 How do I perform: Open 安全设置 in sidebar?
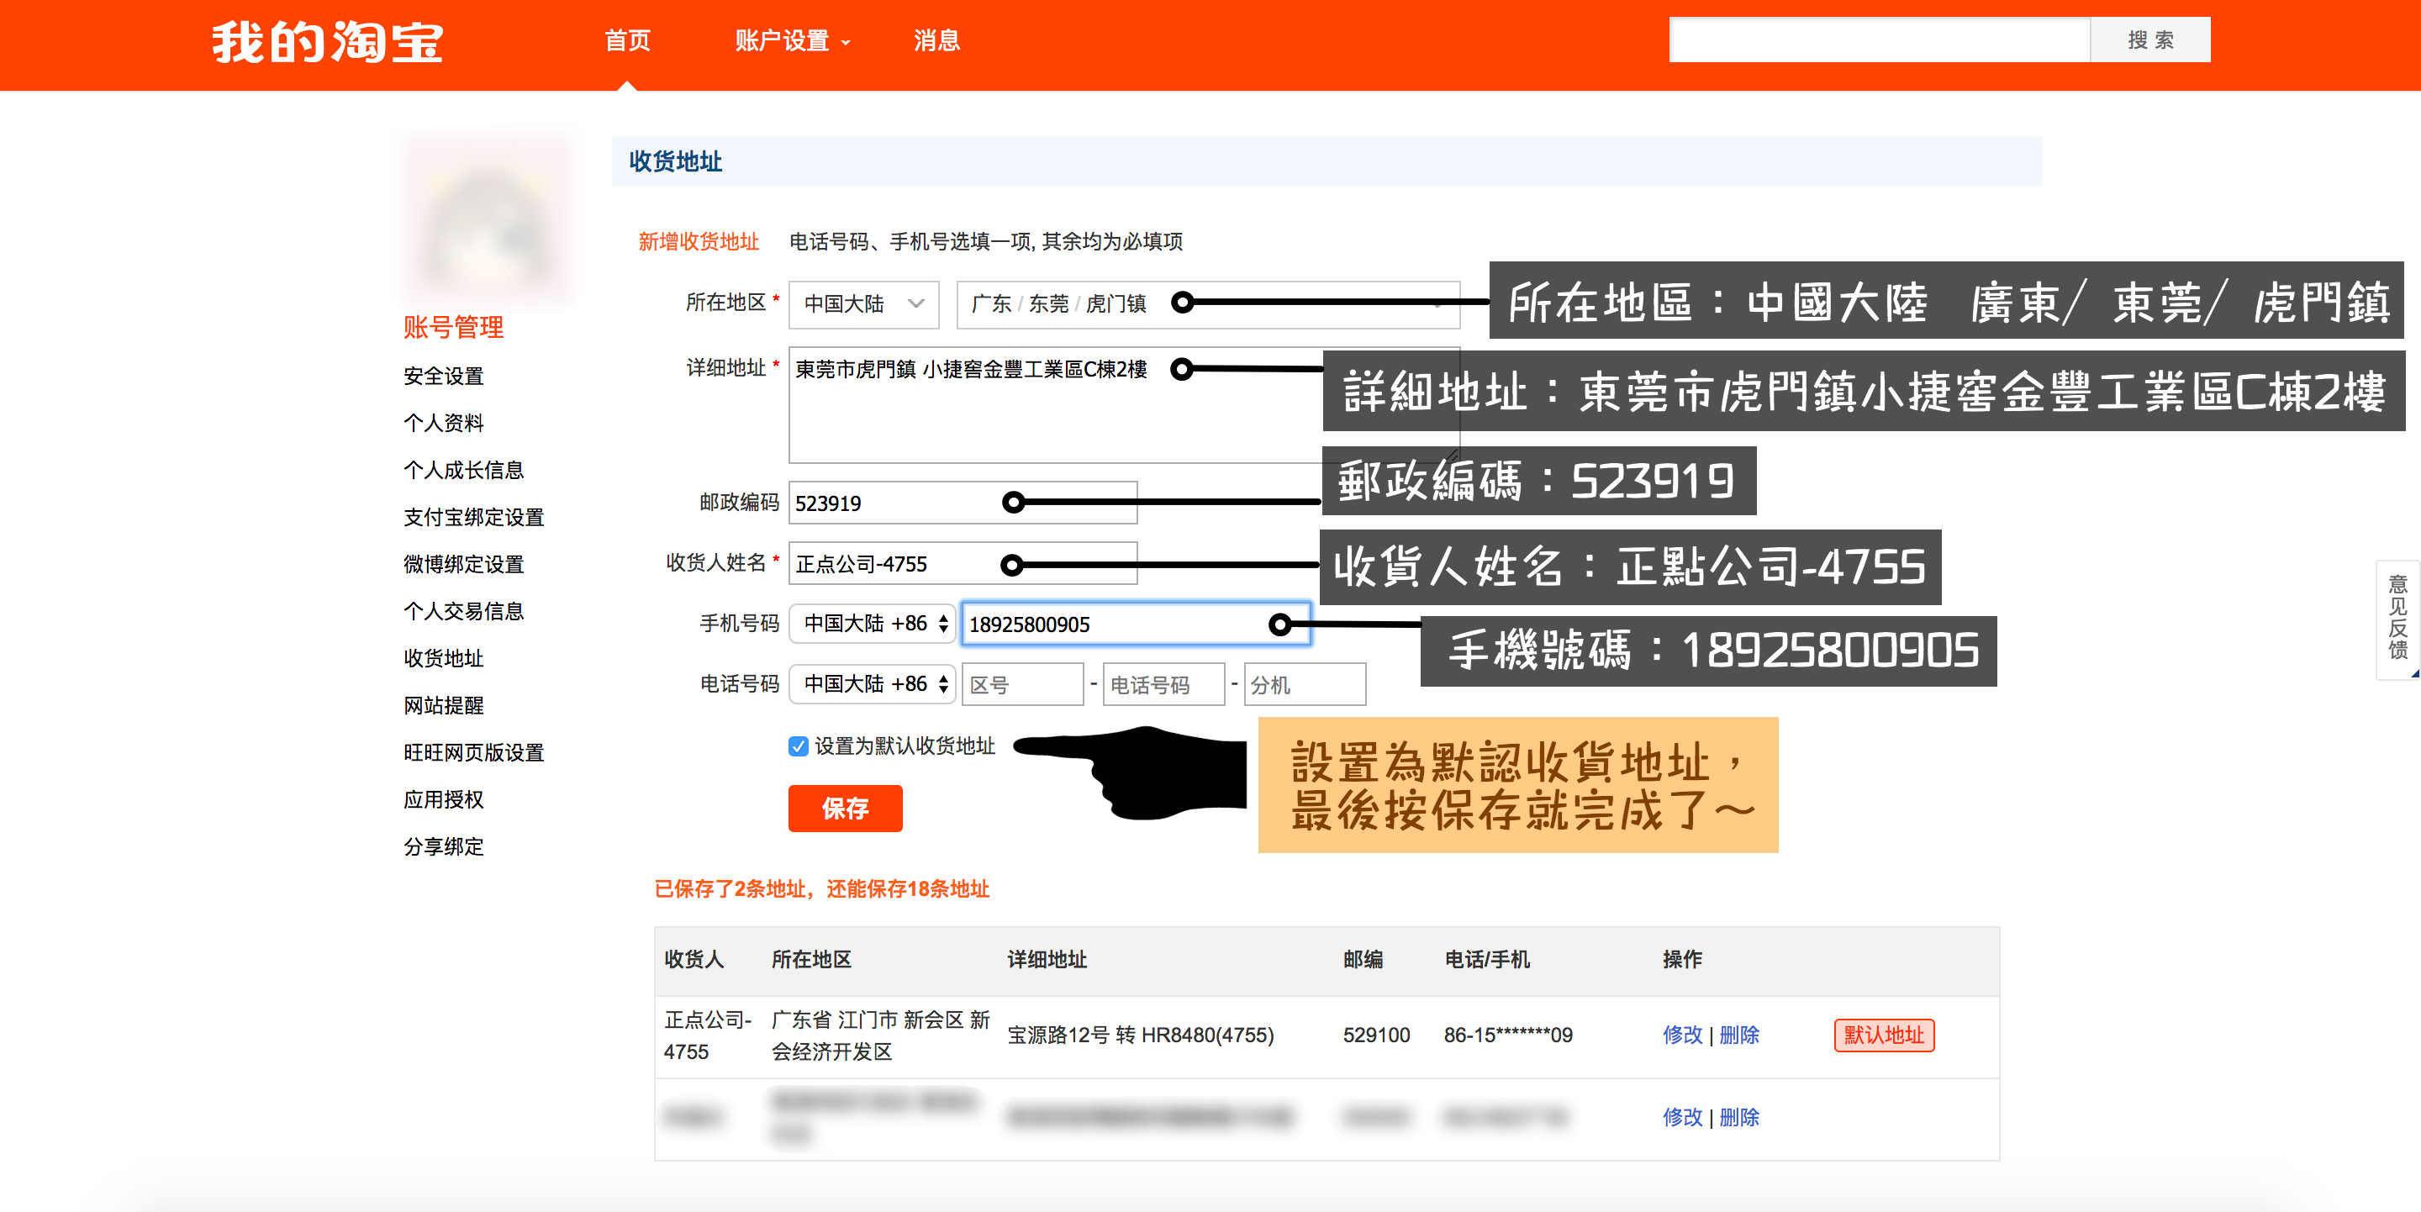[443, 376]
